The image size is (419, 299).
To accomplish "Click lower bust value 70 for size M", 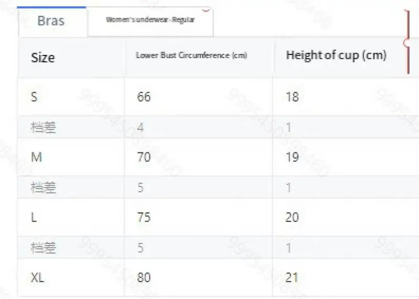I will [144, 157].
